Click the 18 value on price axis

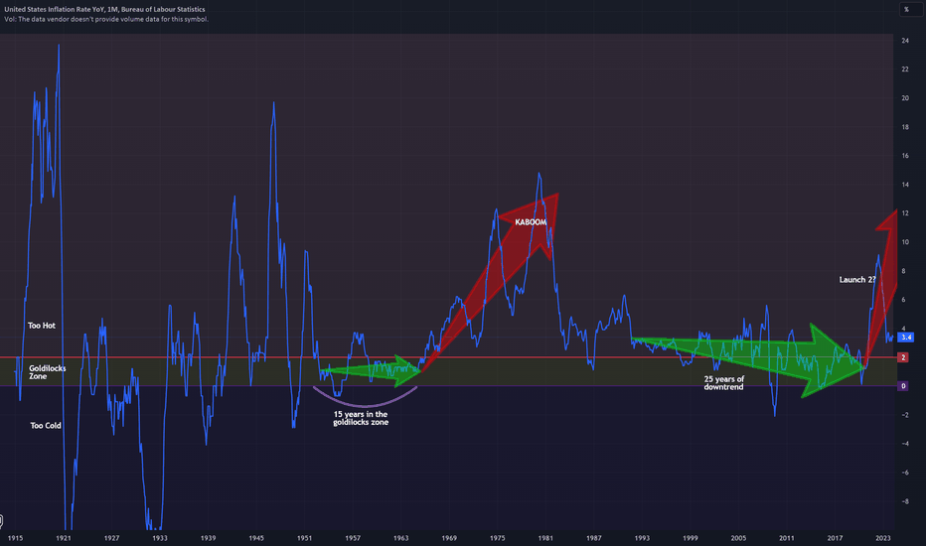[905, 127]
